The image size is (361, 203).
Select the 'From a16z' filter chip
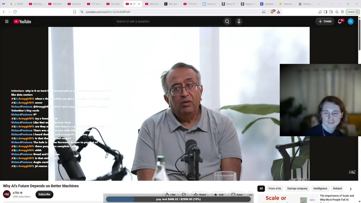275,189
